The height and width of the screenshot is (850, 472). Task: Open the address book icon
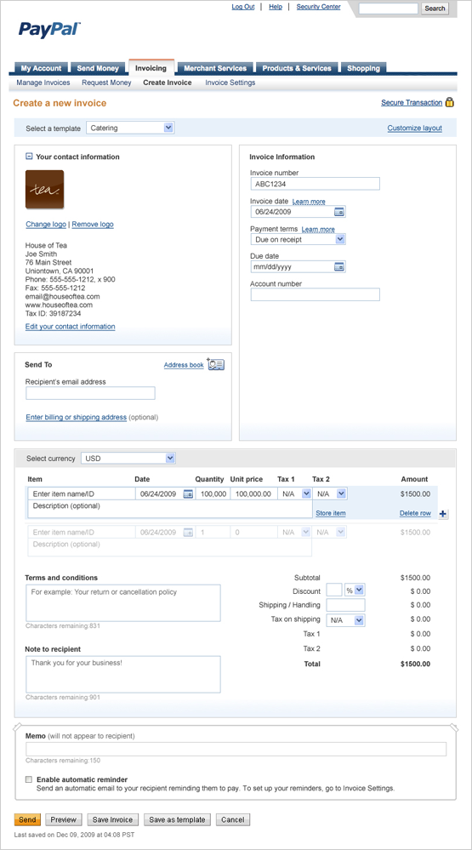[x=216, y=365]
